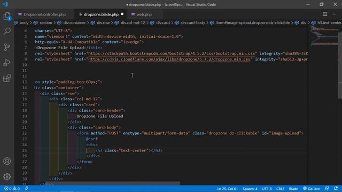Viewport: 342px width, 192px height.
Task: Open the Accounts icon in activity bar
Action: coord(7,161)
